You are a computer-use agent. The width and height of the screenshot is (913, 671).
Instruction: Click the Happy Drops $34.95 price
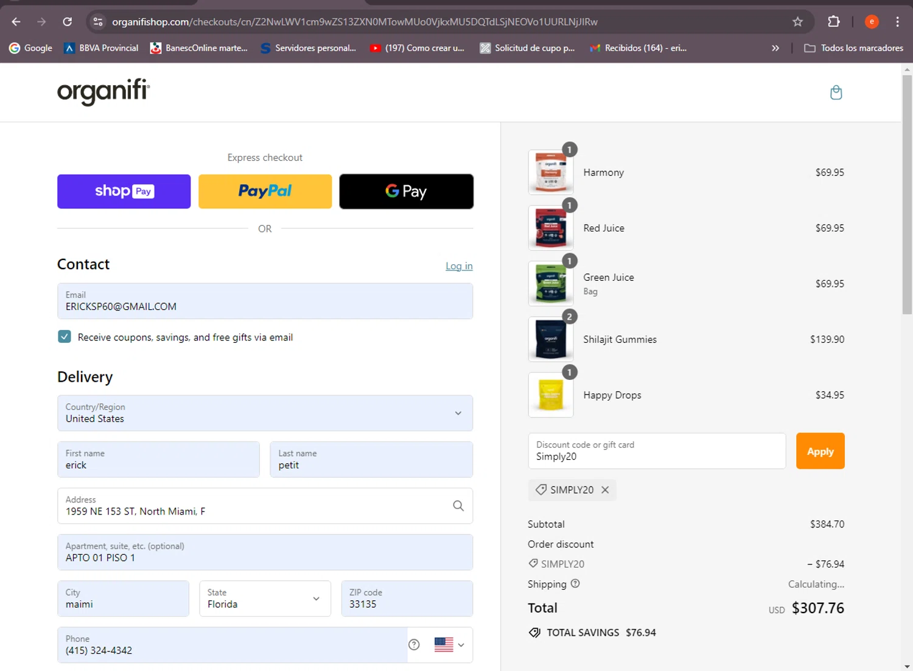click(x=830, y=395)
